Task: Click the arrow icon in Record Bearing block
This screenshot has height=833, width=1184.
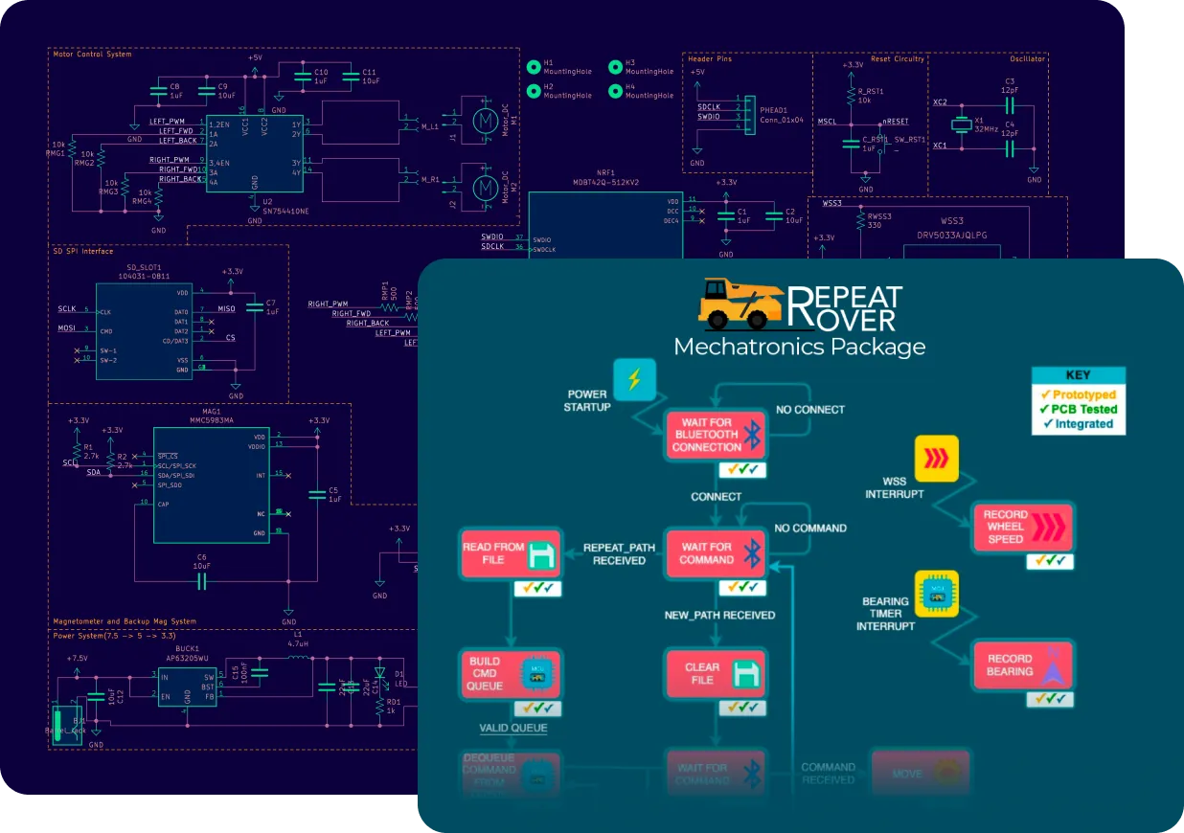Action: click(1051, 664)
